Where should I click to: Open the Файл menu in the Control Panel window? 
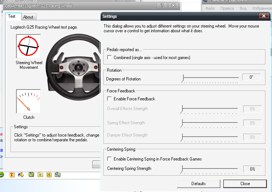pyautogui.click(x=210, y=8)
